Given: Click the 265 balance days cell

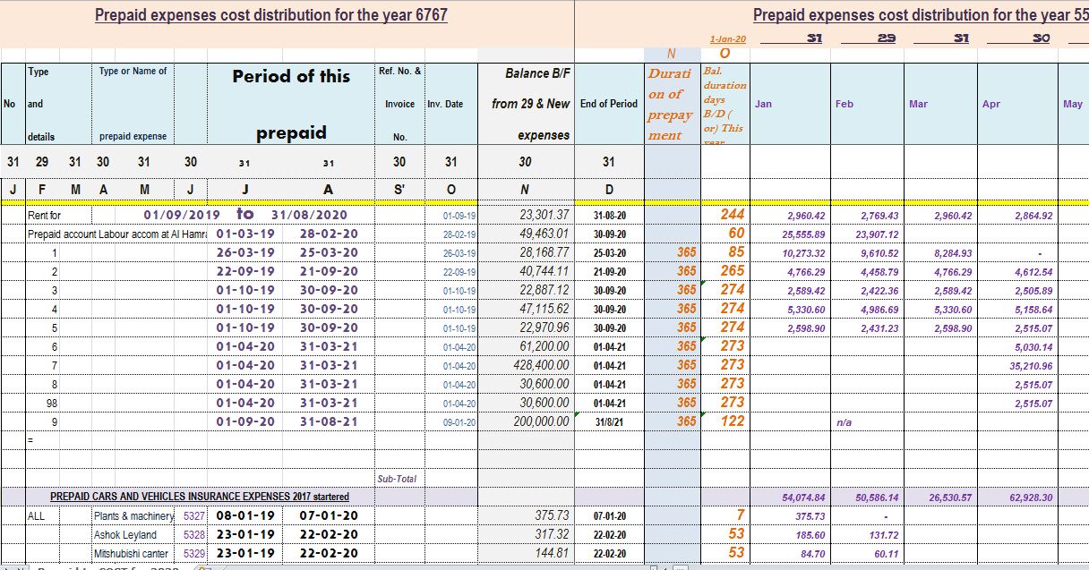Looking at the screenshot, I should click(733, 271).
